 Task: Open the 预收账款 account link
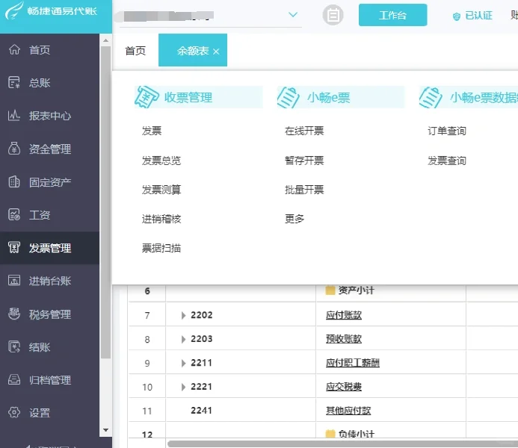click(x=344, y=339)
